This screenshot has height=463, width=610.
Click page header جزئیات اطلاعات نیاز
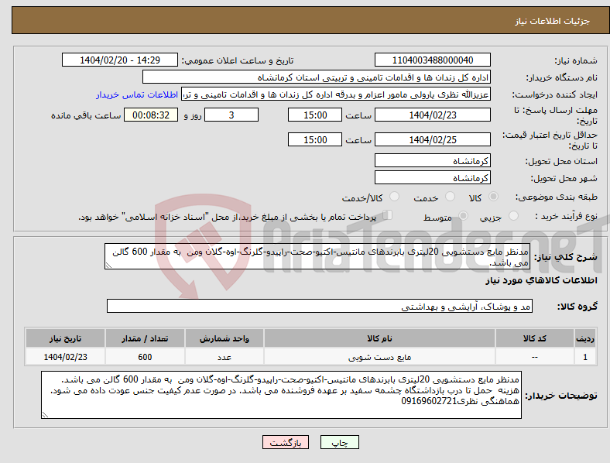click(x=553, y=21)
